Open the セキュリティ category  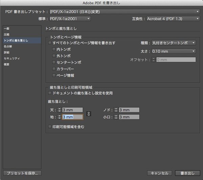click(x=22, y=58)
